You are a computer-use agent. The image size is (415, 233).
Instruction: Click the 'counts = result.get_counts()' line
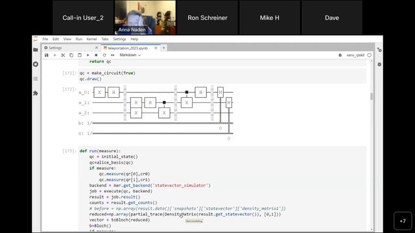(x=123, y=203)
